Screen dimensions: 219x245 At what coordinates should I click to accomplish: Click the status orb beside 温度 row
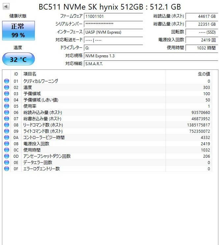click(x=7, y=87)
